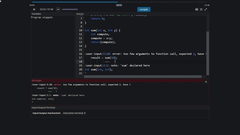
Task: Collapse the fold arrow at line 10
Action: pyautogui.click(x=83, y=30)
